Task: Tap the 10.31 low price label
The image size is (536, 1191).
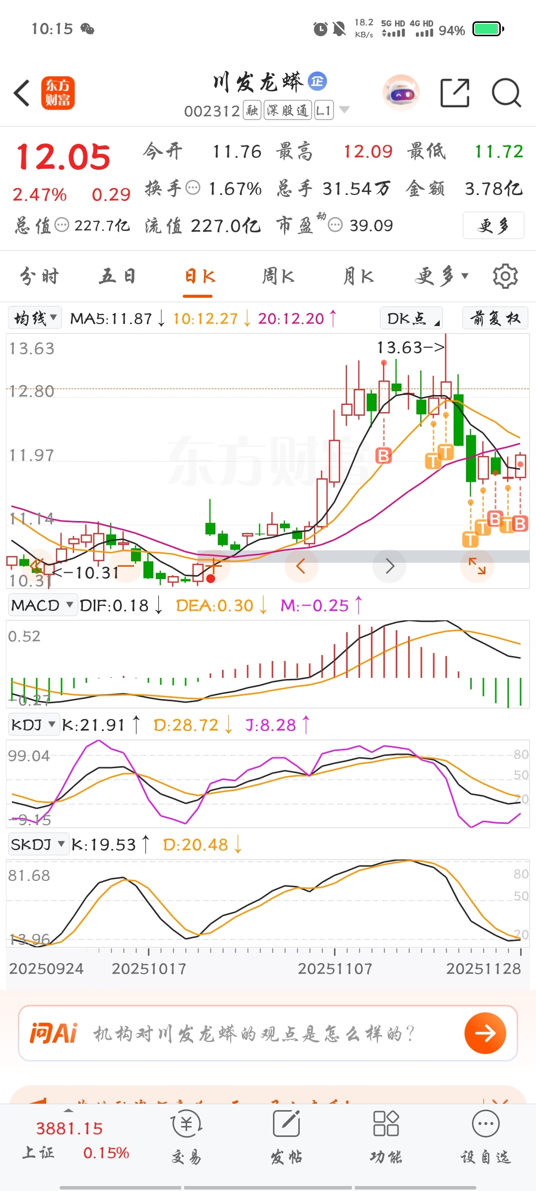Action: coord(86,573)
